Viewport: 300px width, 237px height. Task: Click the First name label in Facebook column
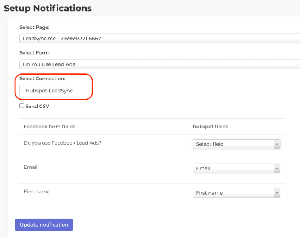36,191
